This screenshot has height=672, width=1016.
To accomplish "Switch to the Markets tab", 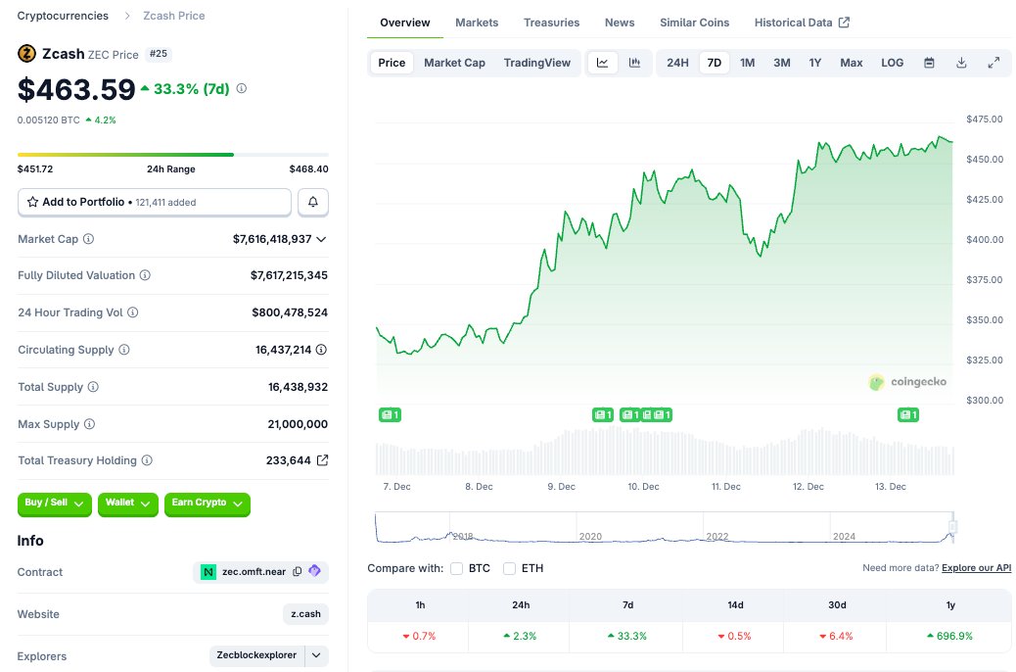I will click(477, 23).
